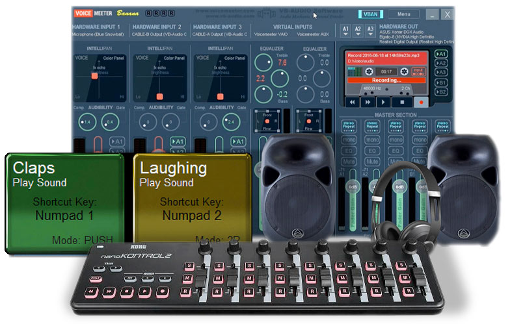The height and width of the screenshot is (324, 510).
Task: Click the Voicemeeter AUX surround panner box
Action: [x=308, y=121]
